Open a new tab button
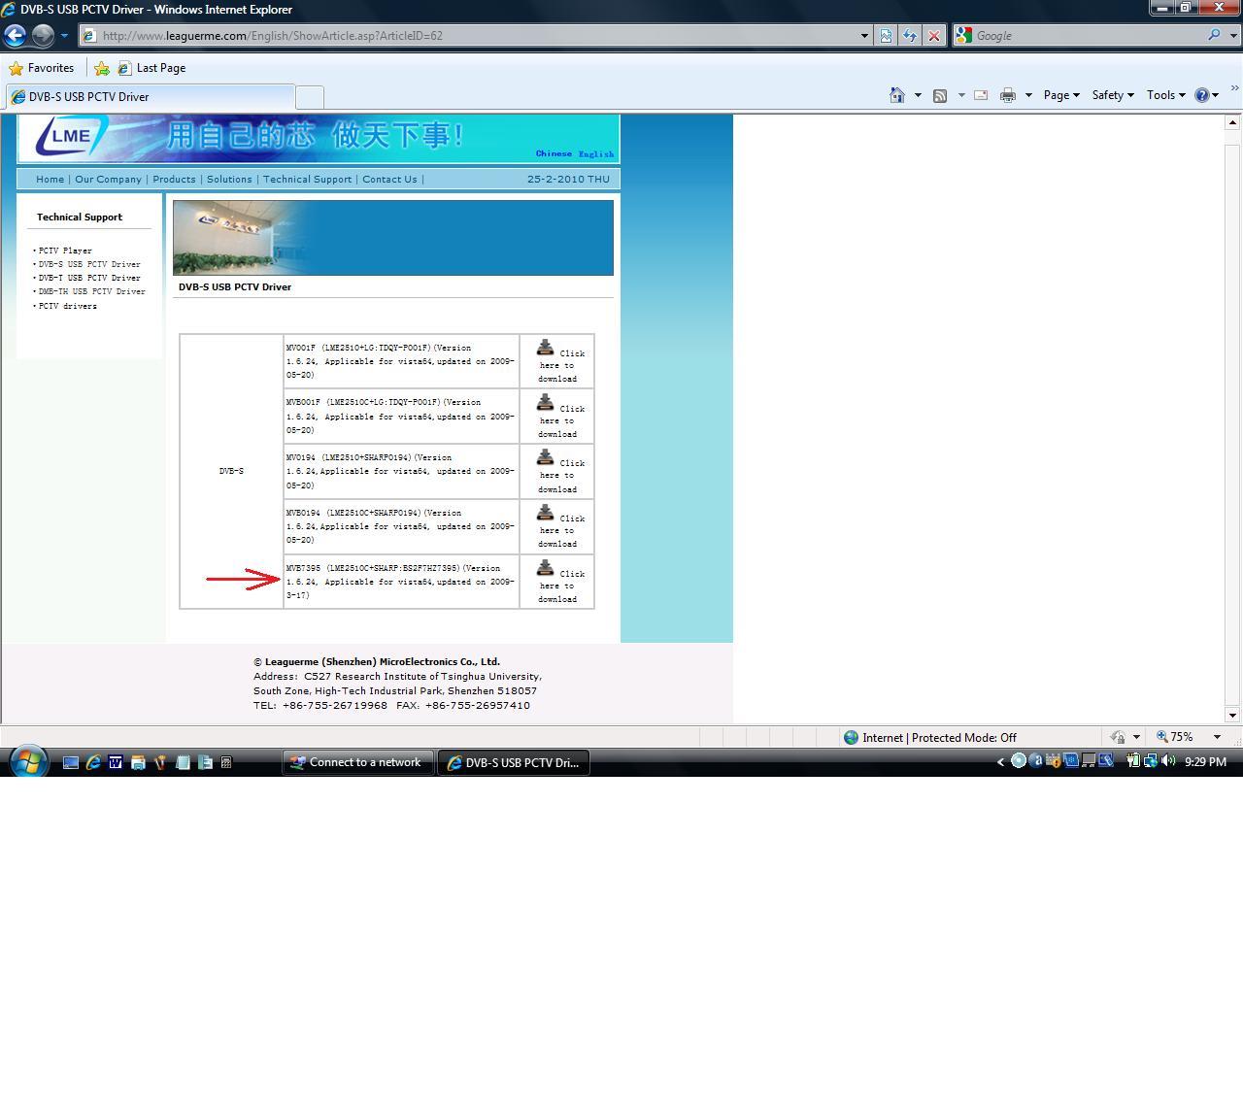 click(309, 97)
